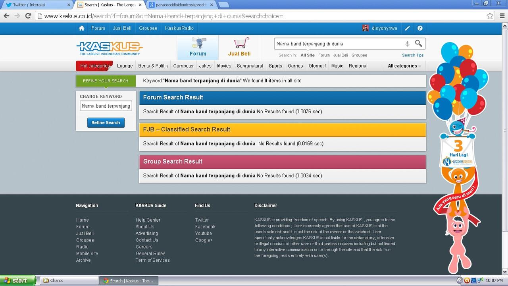Open the pencil edit icon in the top bar
Image resolution: width=508 pixels, height=286 pixels.
pos(407,28)
